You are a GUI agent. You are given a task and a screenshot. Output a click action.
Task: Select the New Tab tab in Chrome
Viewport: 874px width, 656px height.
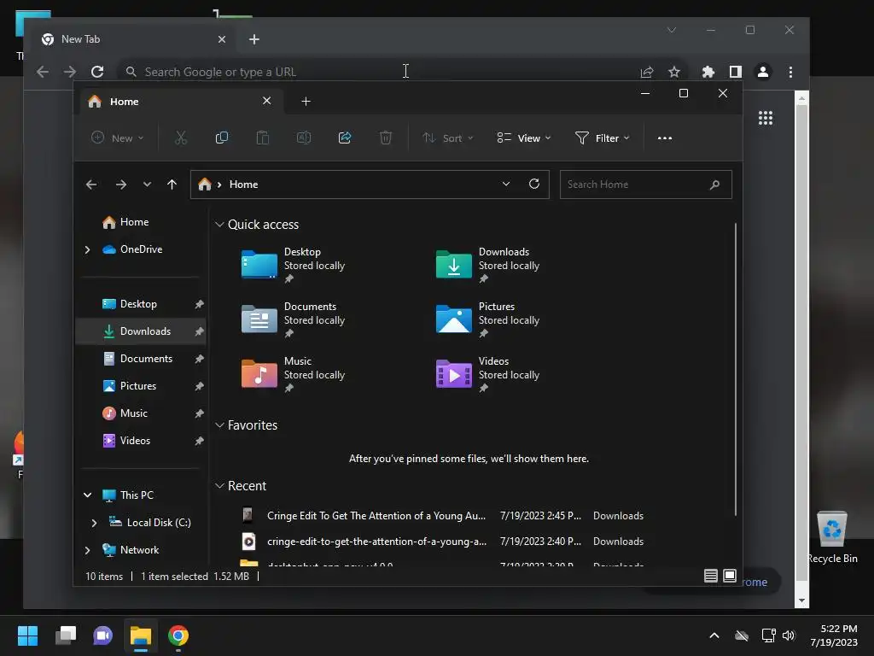click(134, 39)
